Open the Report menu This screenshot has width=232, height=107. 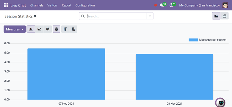tap(67, 5)
